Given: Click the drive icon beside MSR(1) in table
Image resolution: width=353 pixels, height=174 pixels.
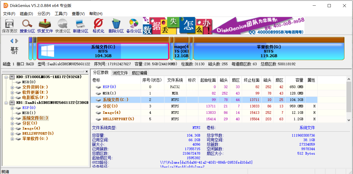Looking at the screenshot, I should [98, 93].
